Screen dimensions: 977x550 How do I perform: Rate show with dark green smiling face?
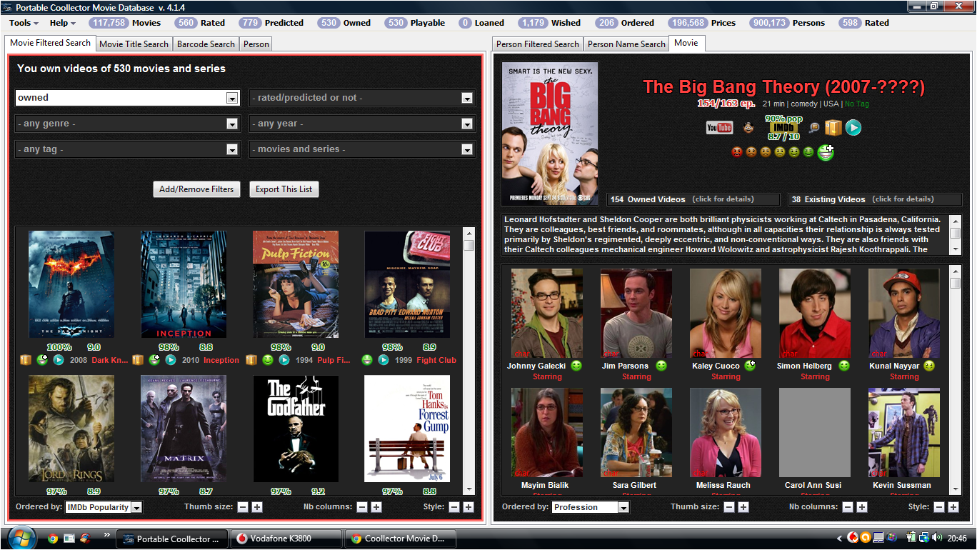coord(808,151)
